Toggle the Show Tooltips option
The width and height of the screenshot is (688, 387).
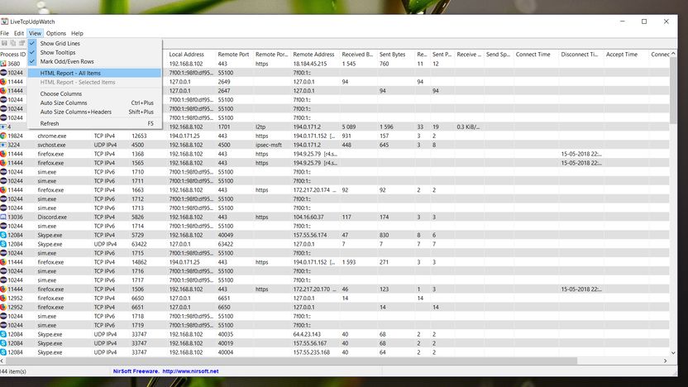coord(94,53)
